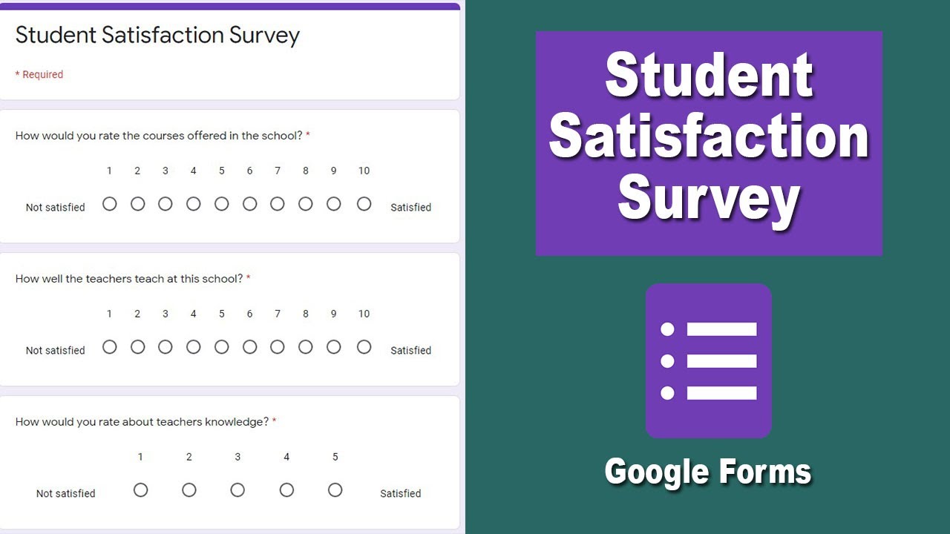Rate teachers knowledge as 5
The height and width of the screenshot is (534, 950).
click(x=335, y=490)
